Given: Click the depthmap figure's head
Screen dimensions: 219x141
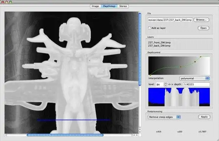Looking at the screenshot, I should coord(75,30).
